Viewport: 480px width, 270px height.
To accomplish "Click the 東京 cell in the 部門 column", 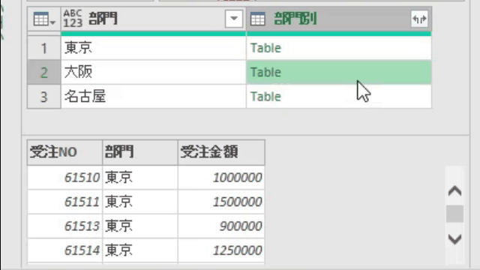I will 153,48.
